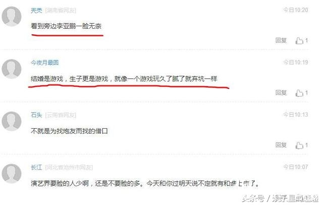Reply to 石头's comment

[281, 145]
